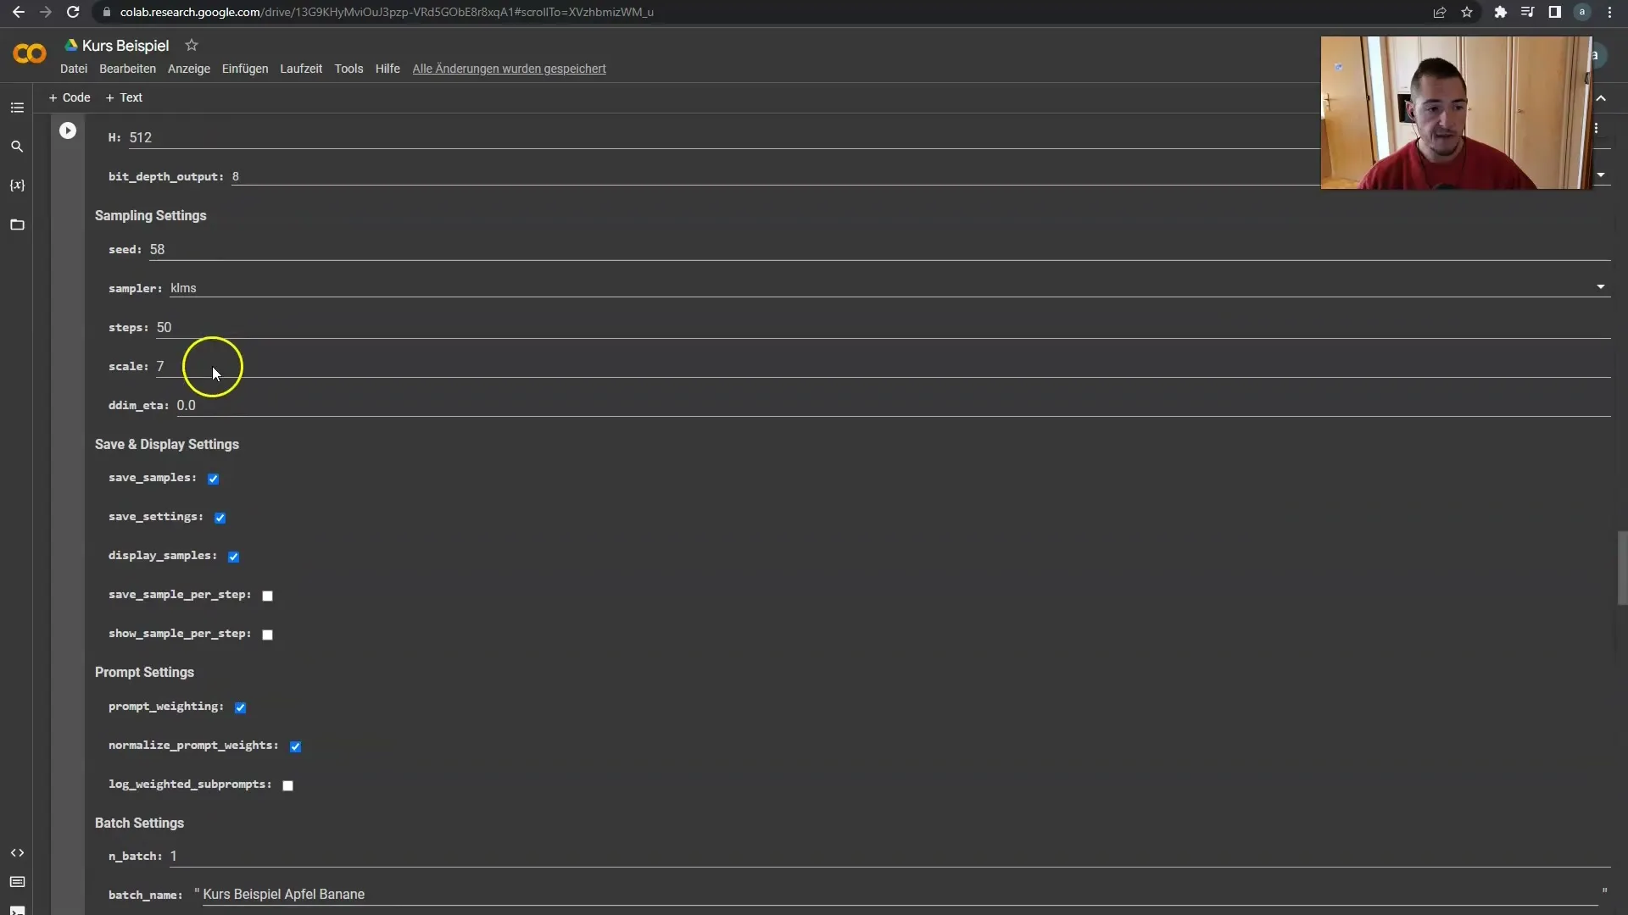The height and width of the screenshot is (915, 1628).
Task: Click the search icon in sidebar
Action: coord(17,145)
